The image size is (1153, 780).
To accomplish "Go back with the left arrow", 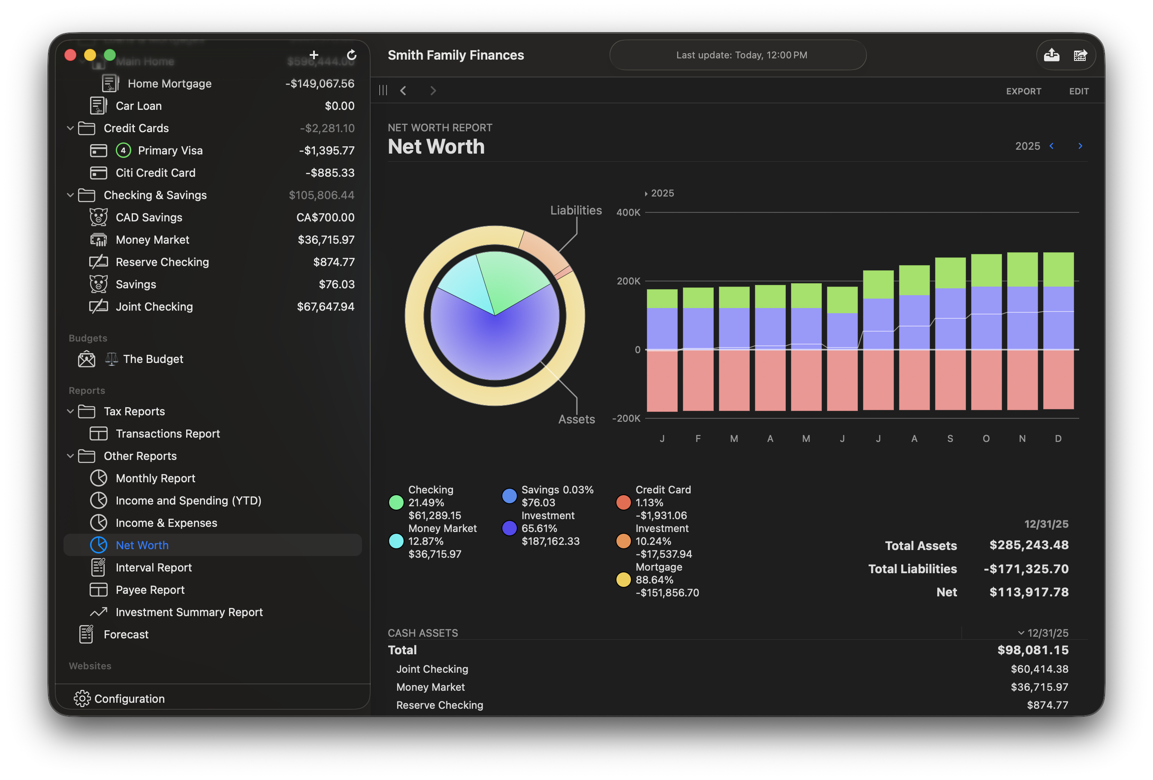I will [x=403, y=90].
